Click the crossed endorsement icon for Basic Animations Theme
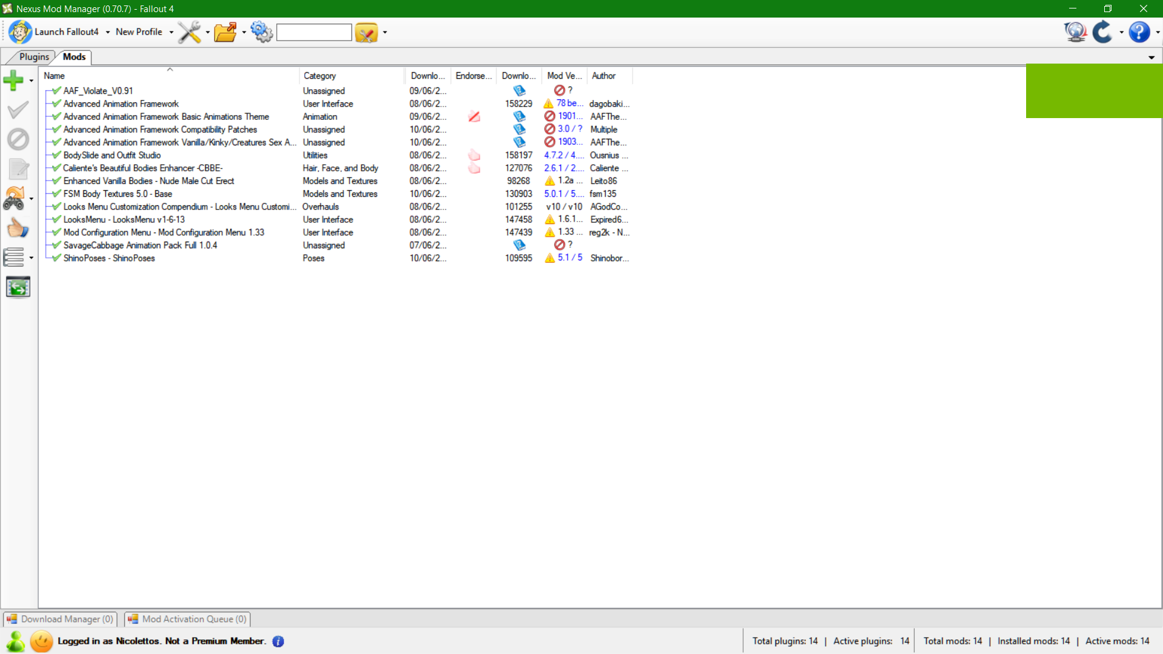This screenshot has width=1163, height=654. (x=474, y=117)
